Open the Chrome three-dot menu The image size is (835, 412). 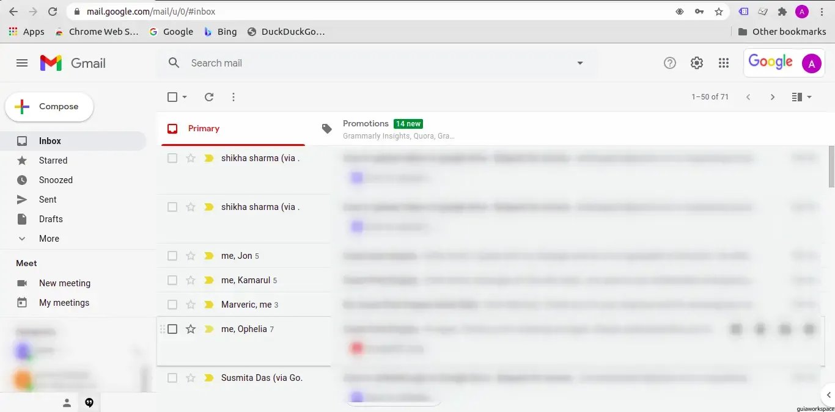pyautogui.click(x=822, y=12)
